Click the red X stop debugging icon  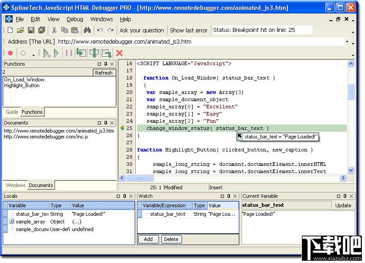tap(119, 53)
